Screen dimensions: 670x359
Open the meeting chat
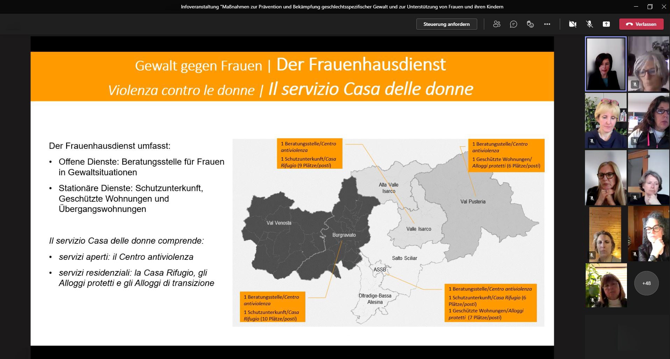click(513, 24)
